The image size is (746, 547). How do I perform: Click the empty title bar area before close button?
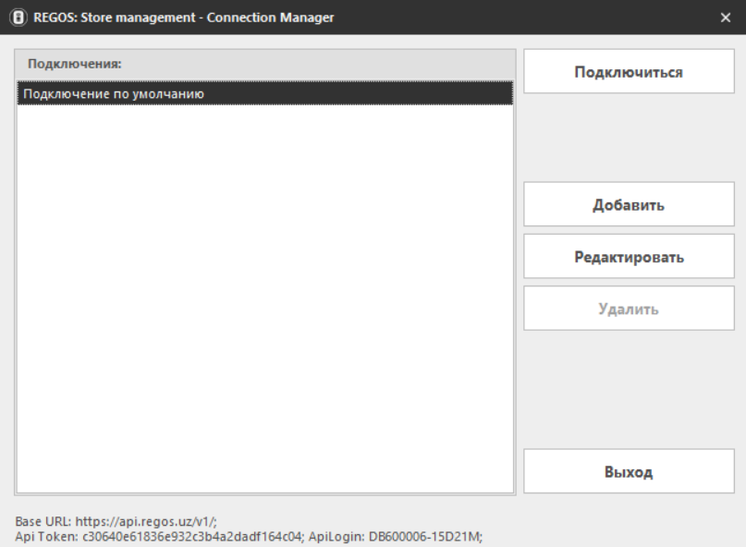pos(527,18)
